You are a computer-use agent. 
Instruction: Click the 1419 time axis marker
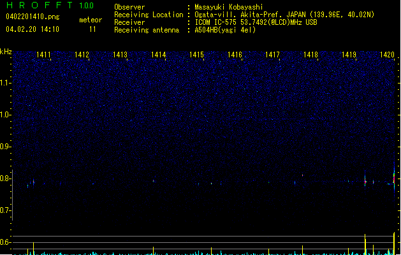pyautogui.click(x=349, y=55)
